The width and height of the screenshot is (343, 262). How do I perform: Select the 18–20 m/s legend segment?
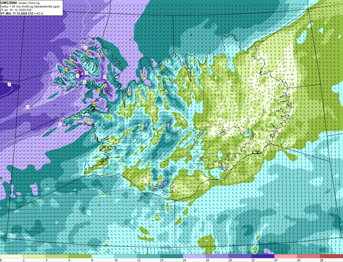[x=217, y=256]
